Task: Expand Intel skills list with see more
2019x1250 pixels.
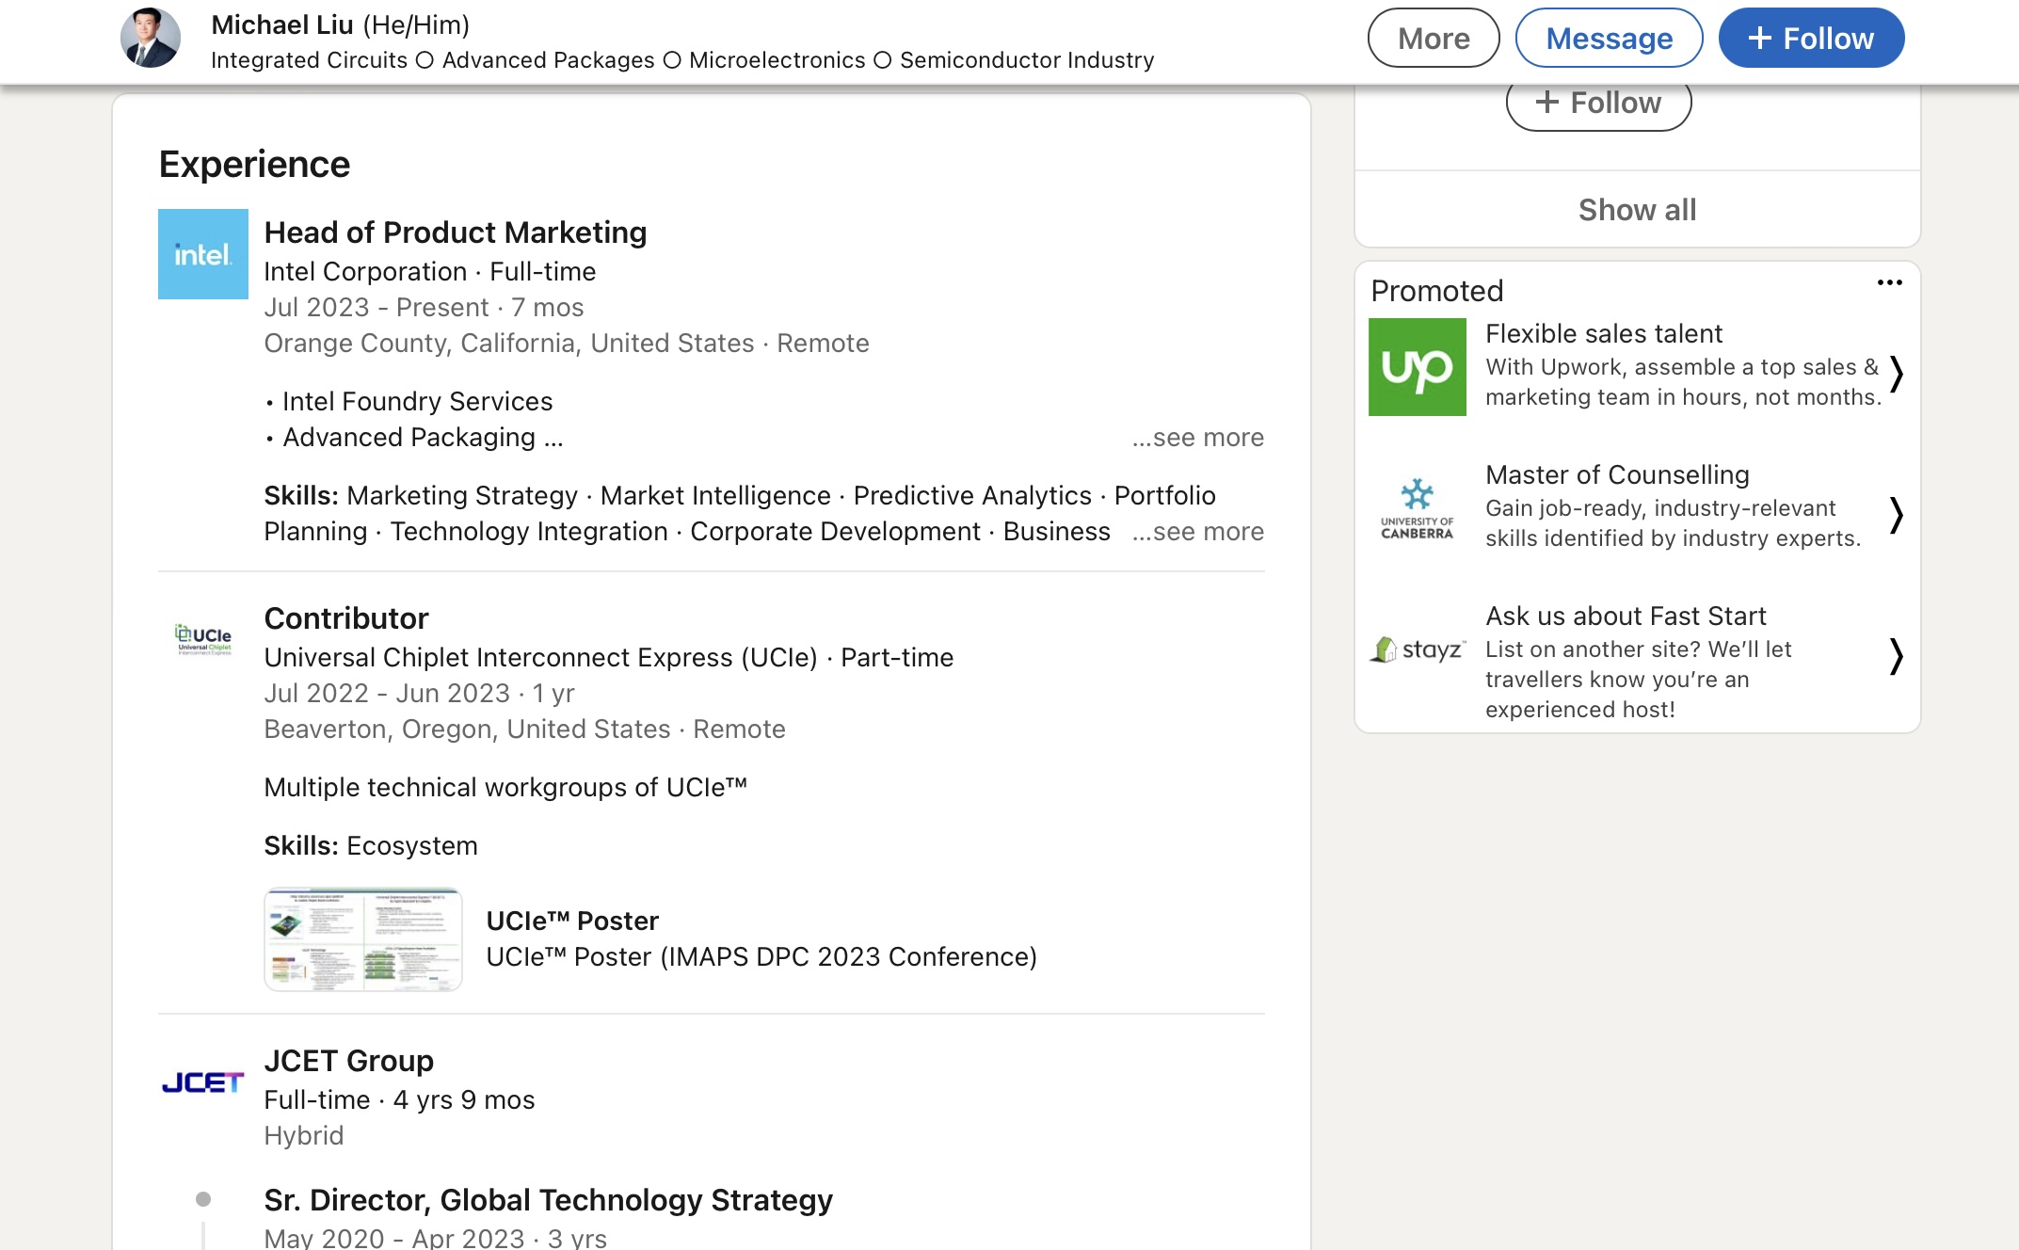Action: (1197, 532)
